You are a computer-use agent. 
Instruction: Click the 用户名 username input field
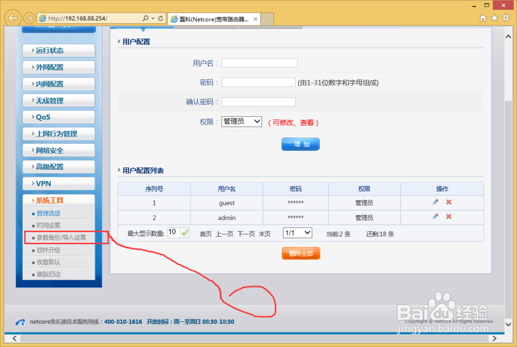[x=259, y=63]
